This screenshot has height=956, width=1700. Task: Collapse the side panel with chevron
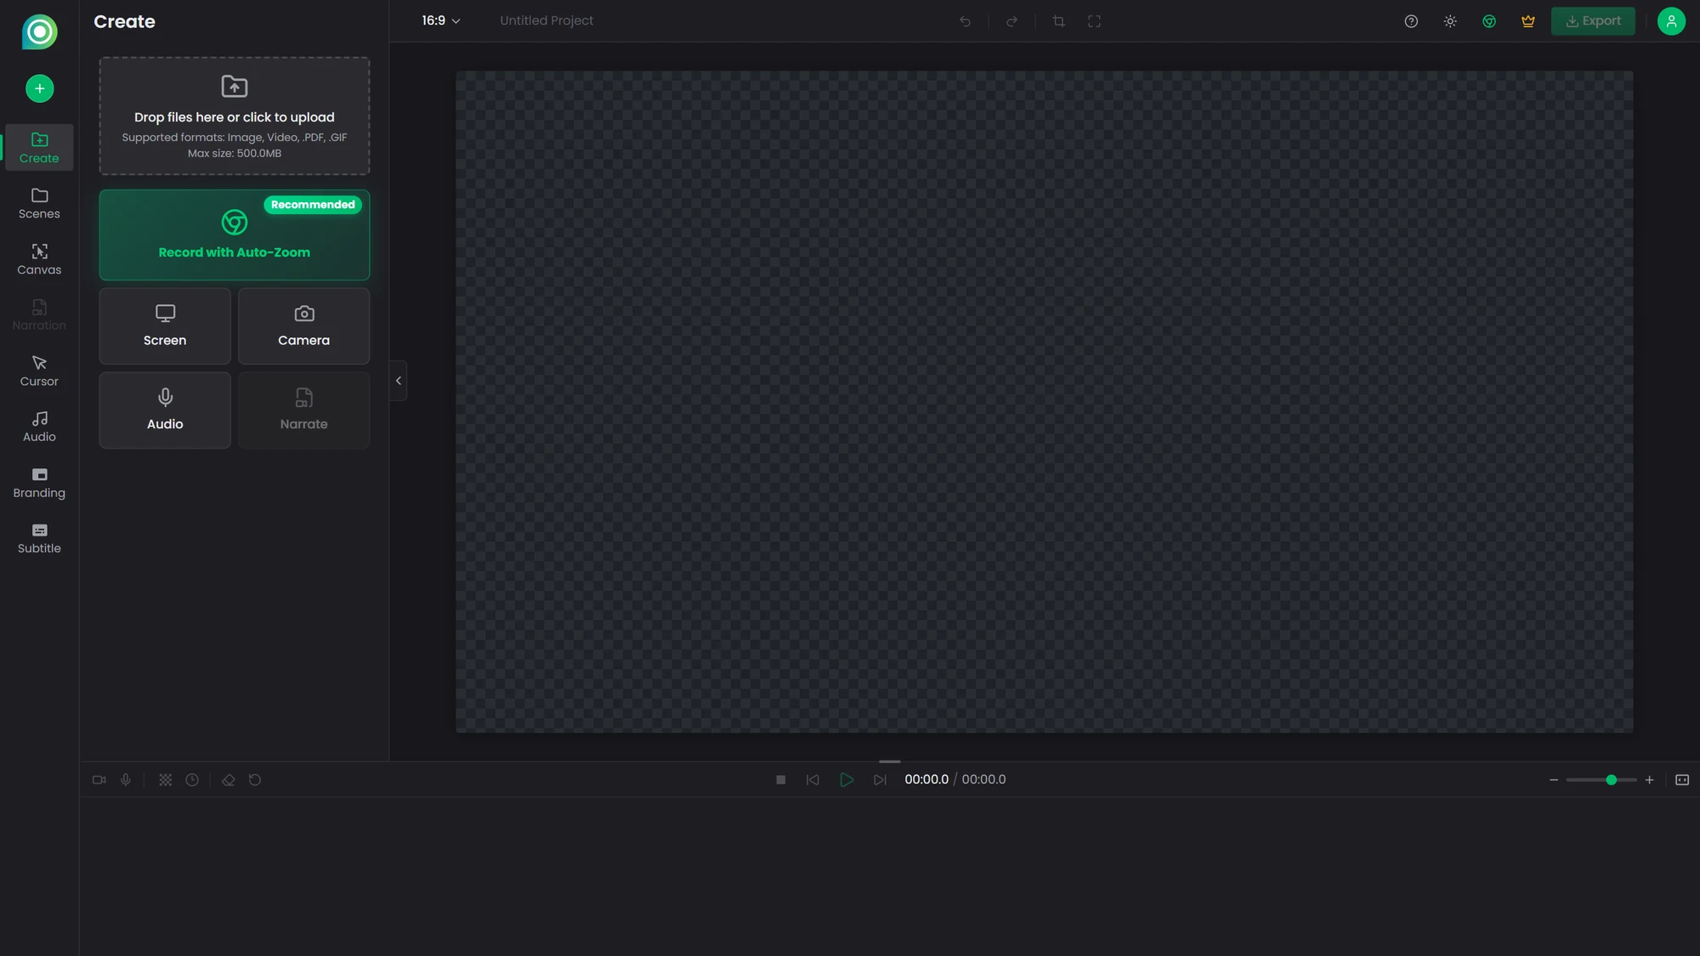[398, 381]
